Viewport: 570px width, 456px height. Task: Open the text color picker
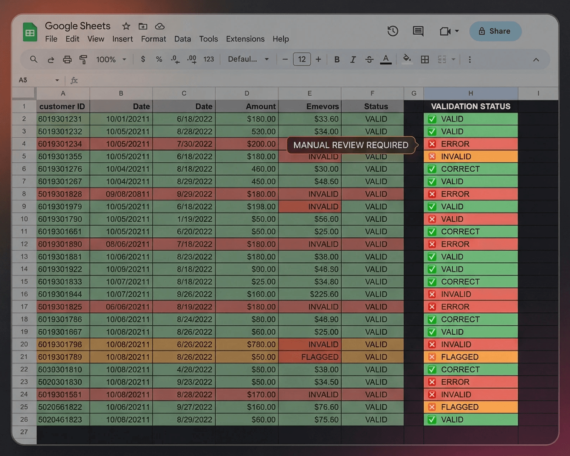click(x=386, y=59)
